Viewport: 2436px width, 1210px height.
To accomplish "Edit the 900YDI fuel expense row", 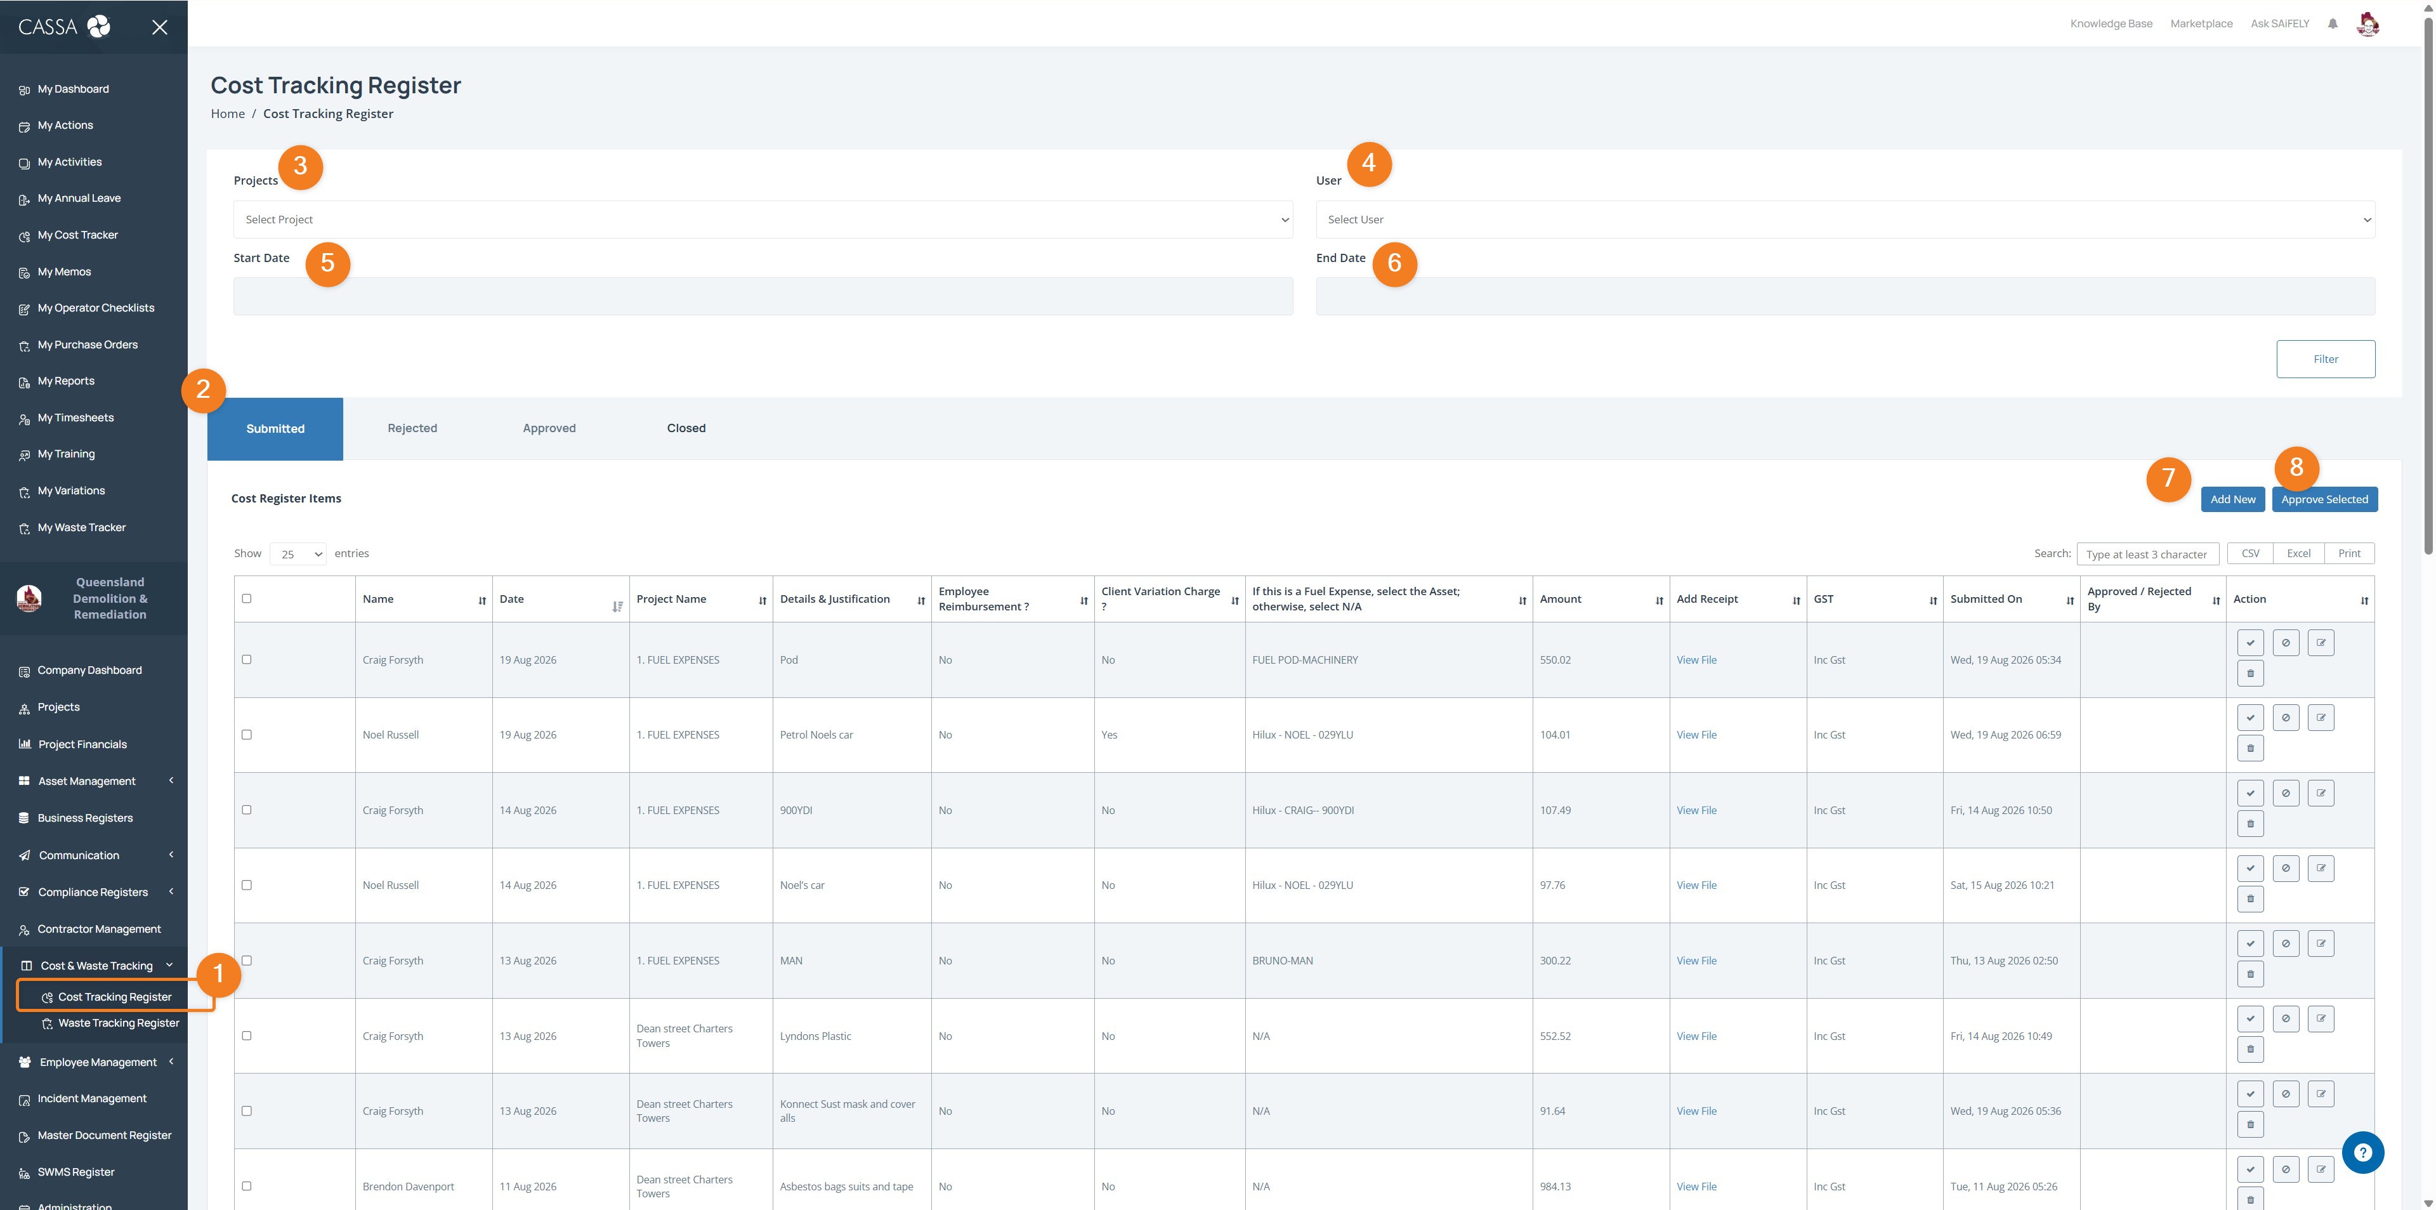I will (2321, 794).
